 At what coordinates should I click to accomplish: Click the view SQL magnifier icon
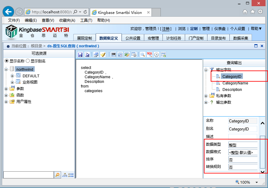[150, 55]
